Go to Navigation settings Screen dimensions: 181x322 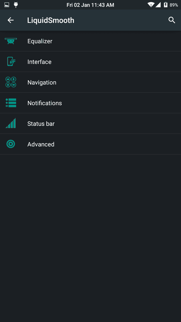(x=90, y=82)
